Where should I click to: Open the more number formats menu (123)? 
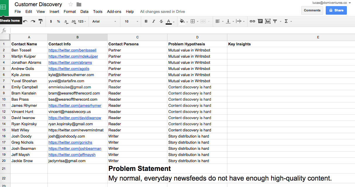coord(82,21)
